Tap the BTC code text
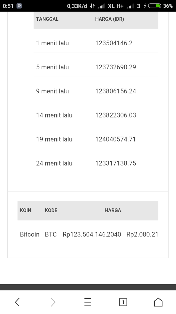Screen dimensions: 176x314 click(51, 234)
